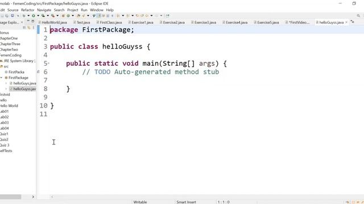Close the Package Explorer view tab
Image resolution: width=364 pixels, height=204 pixels.
[x=22, y=22]
